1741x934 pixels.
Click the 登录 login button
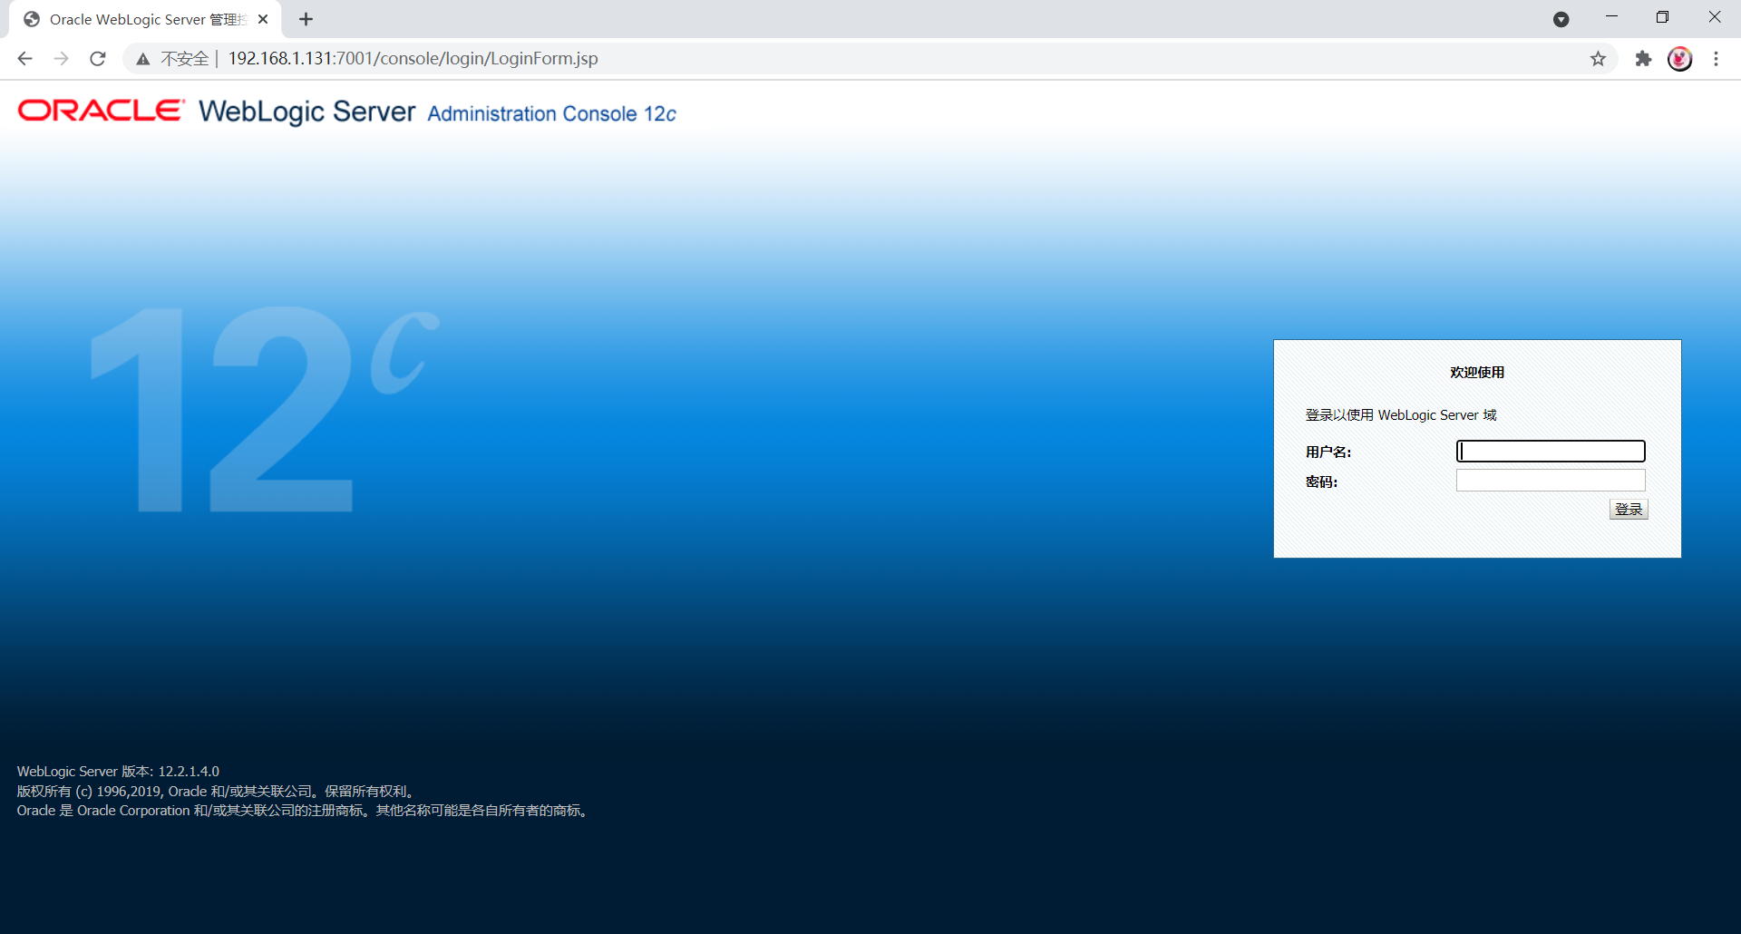(x=1629, y=510)
